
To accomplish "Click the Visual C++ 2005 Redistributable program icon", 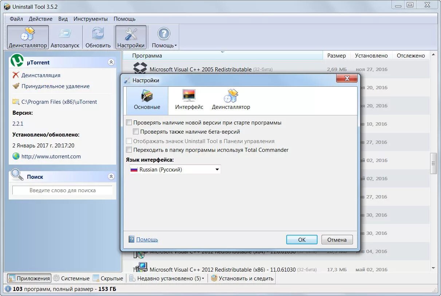I will [139, 68].
